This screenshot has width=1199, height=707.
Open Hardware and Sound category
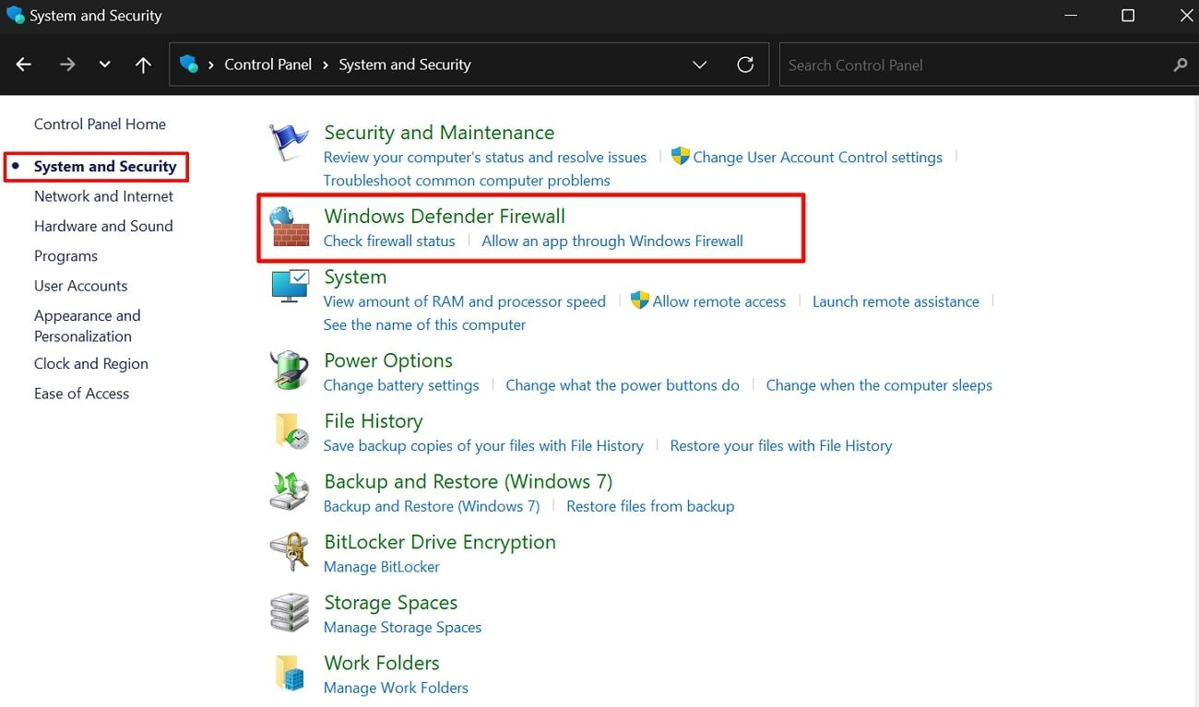click(103, 226)
